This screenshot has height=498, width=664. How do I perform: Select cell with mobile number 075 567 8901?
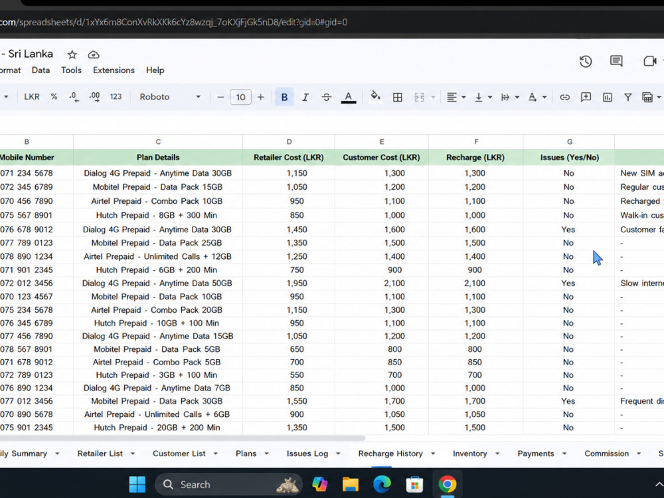point(36,215)
